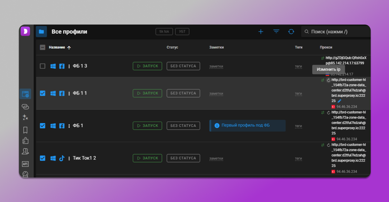Check the ФБ 1 3 profile checkbox

click(x=43, y=66)
